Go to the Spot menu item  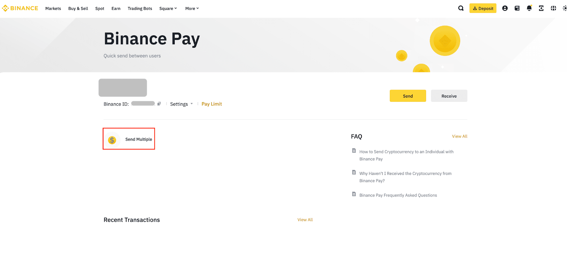pos(100,8)
